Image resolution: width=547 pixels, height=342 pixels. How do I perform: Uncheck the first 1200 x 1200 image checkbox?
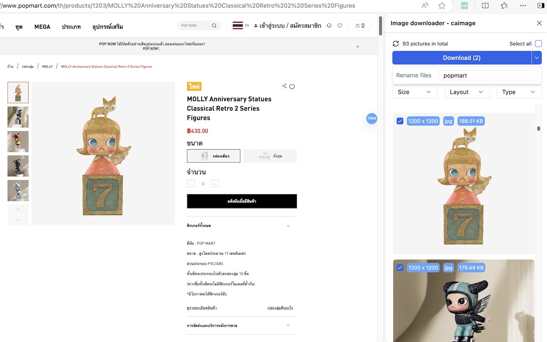[400, 121]
